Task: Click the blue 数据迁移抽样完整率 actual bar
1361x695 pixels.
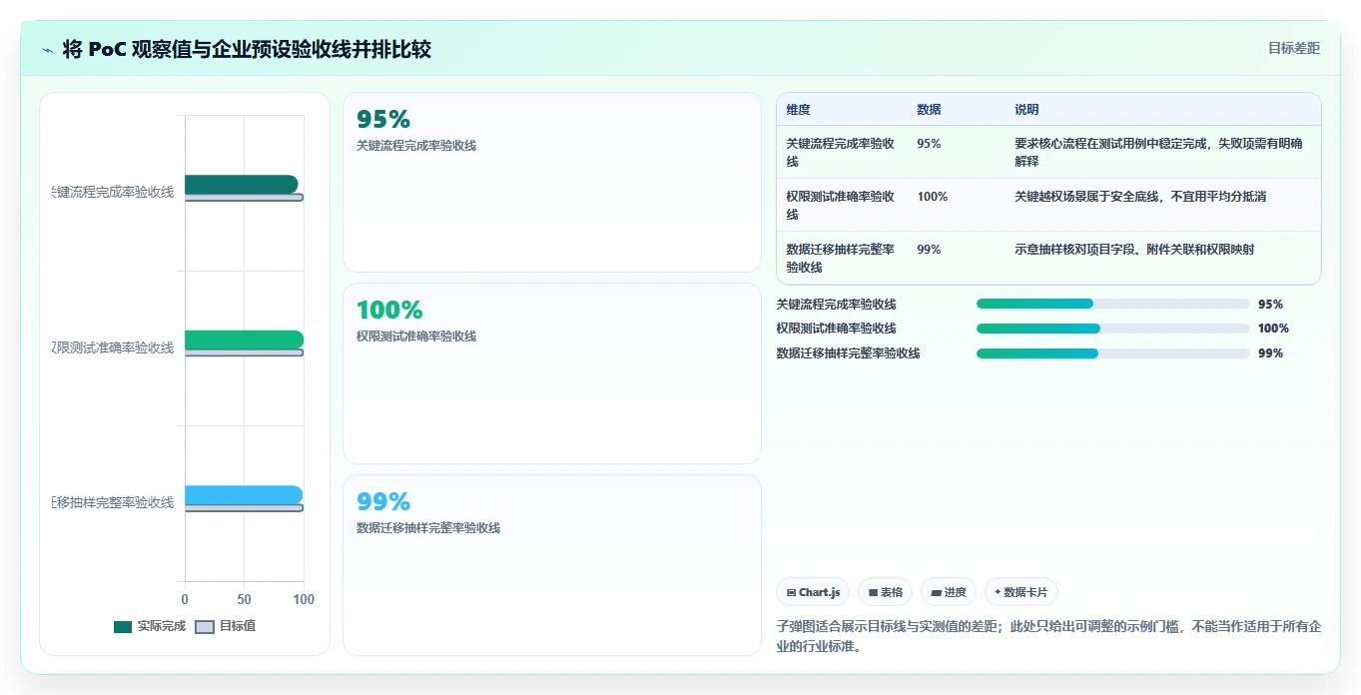Action: click(x=243, y=495)
